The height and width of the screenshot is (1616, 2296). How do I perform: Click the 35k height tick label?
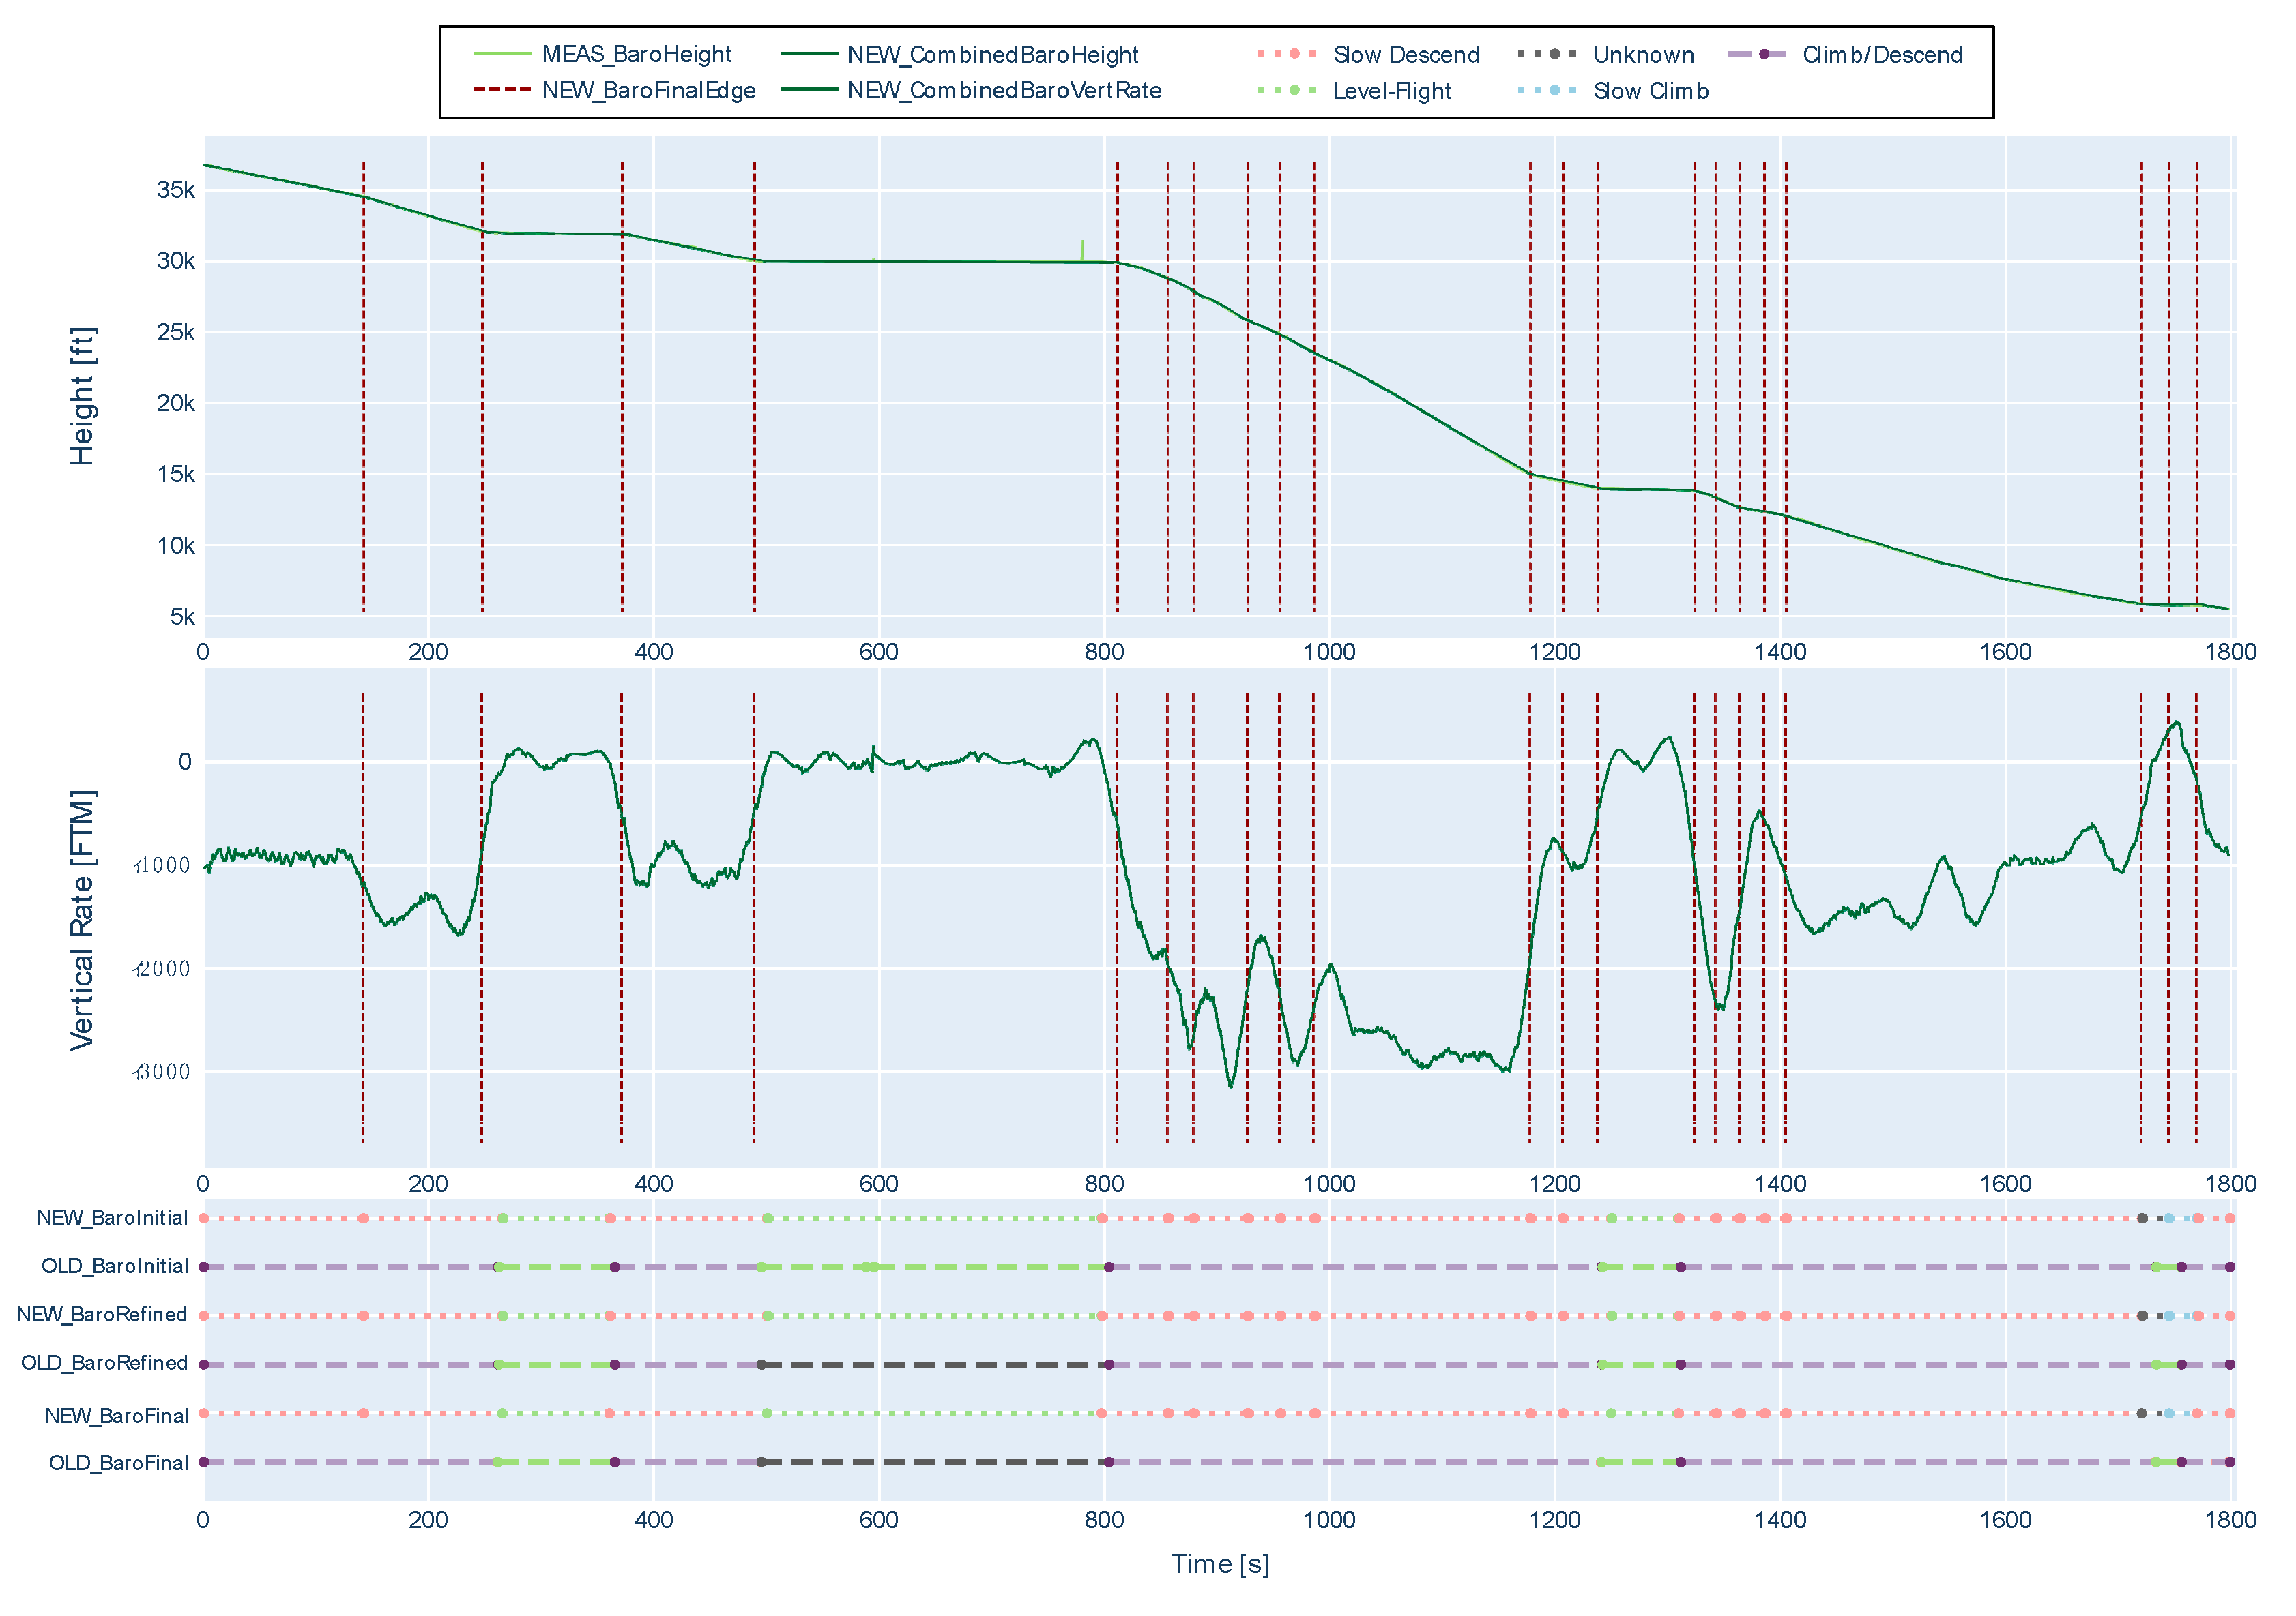tap(176, 190)
